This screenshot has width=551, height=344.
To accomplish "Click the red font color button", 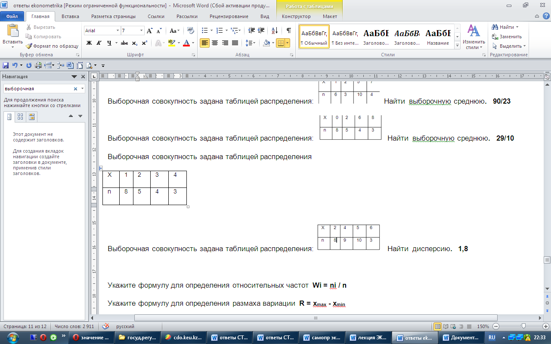I will 186,43.
